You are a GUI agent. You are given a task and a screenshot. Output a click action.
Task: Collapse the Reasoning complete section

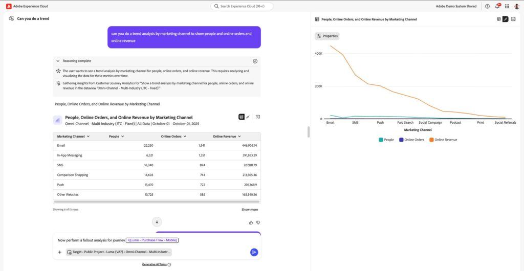coord(58,61)
